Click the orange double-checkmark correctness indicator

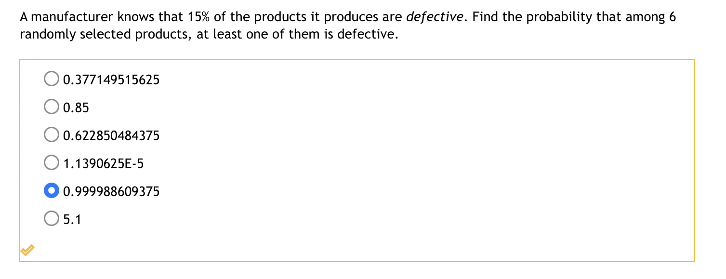click(x=26, y=250)
